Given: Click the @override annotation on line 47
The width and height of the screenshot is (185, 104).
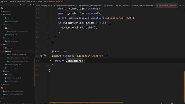Looking at the screenshot, I should [x=59, y=51].
